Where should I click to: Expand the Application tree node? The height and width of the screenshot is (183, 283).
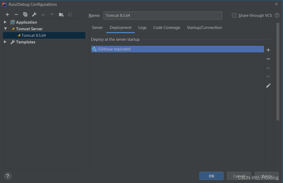pyautogui.click(x=5, y=22)
